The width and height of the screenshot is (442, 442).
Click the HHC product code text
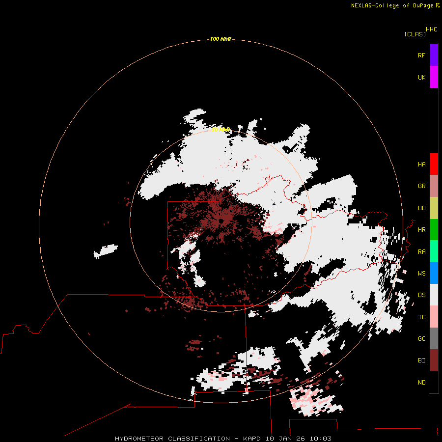click(431, 29)
